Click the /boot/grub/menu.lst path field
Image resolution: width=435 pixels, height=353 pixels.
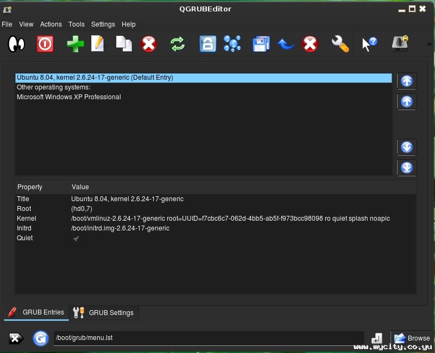[x=209, y=338]
